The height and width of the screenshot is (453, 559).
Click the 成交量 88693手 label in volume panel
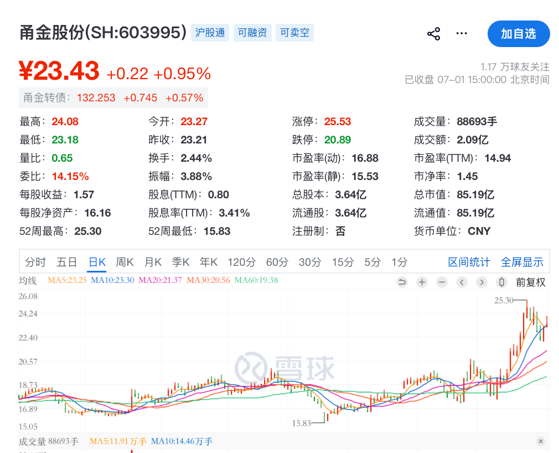pyautogui.click(x=49, y=441)
